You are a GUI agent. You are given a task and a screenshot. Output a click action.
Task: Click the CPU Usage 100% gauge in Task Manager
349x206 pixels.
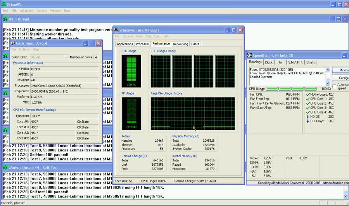click(x=131, y=71)
